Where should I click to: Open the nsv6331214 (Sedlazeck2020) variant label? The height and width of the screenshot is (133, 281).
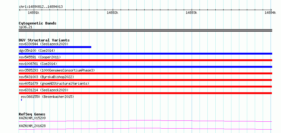click(44, 90)
